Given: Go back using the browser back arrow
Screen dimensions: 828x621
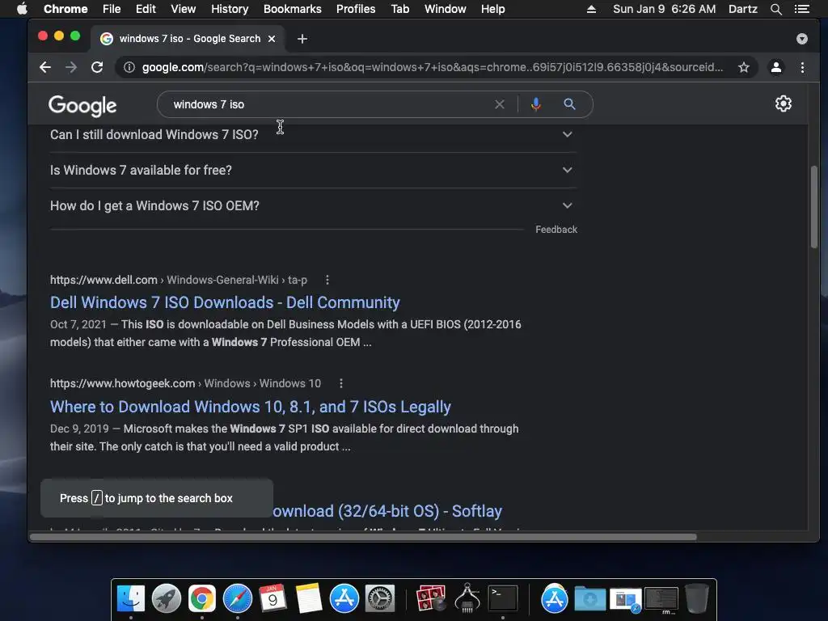Looking at the screenshot, I should pos(45,67).
